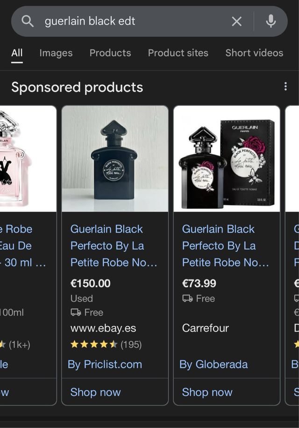Open the By Globerada link
Image resolution: width=299 pixels, height=428 pixels.
click(214, 365)
